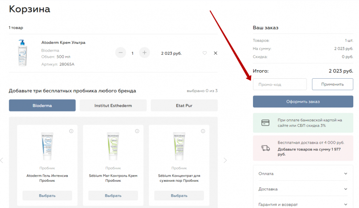Show previous samples with left carousel arrow
Screen dimensions: 359x208
2,160
